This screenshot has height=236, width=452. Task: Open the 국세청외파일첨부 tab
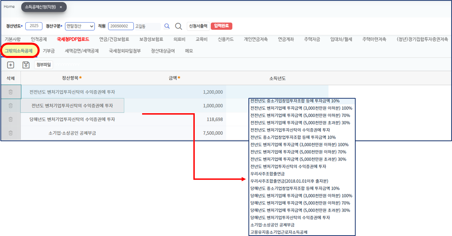pyautogui.click(x=125, y=51)
